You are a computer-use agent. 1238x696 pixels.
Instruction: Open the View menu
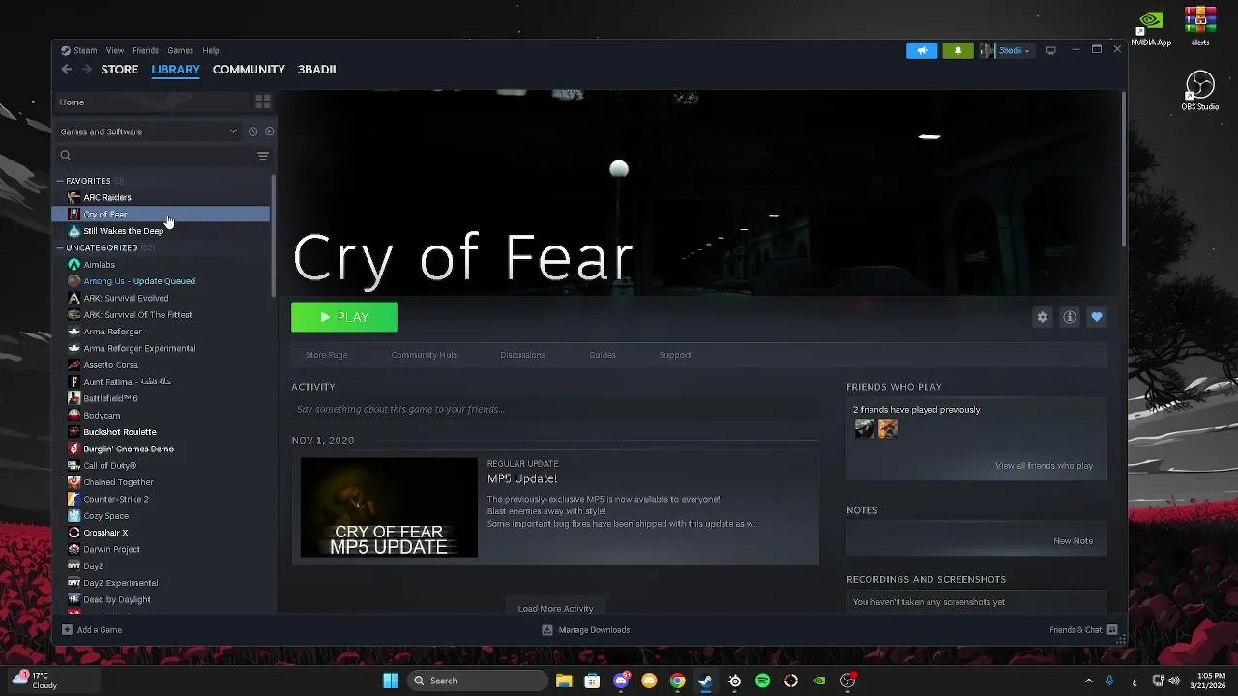[115, 50]
